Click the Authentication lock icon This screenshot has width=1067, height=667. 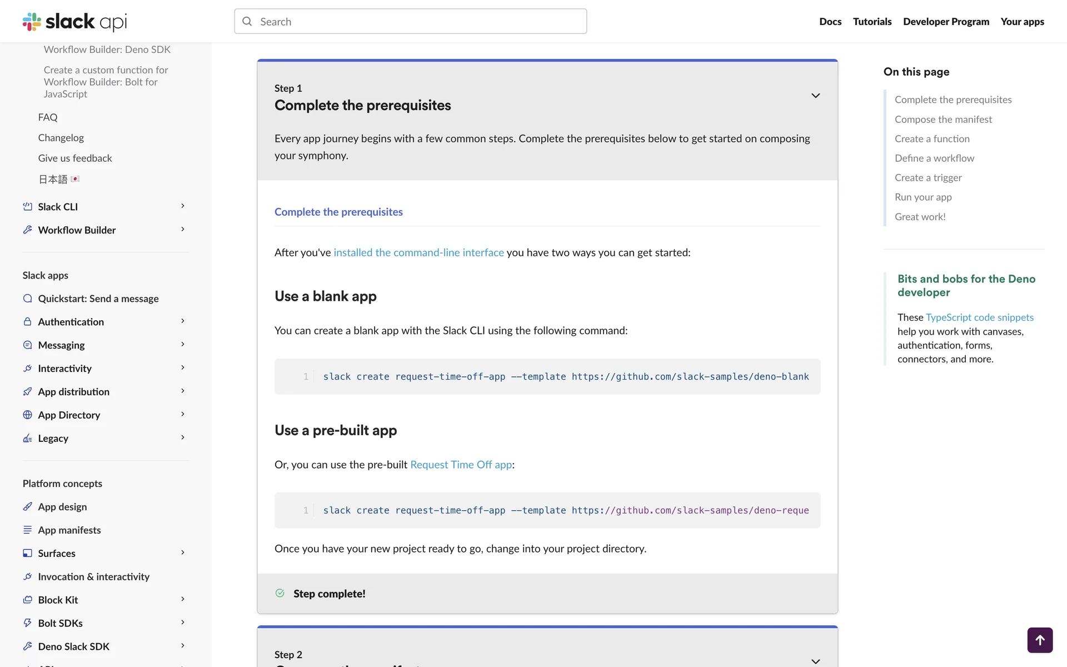click(27, 322)
